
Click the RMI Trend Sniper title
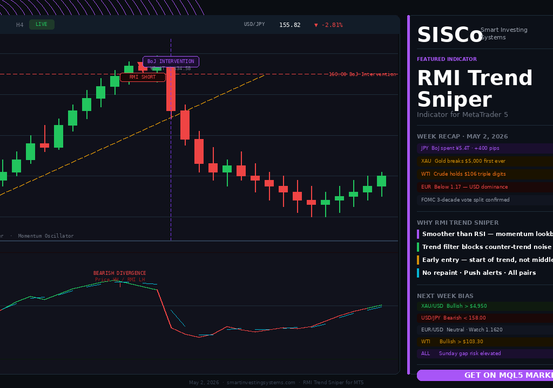475,88
